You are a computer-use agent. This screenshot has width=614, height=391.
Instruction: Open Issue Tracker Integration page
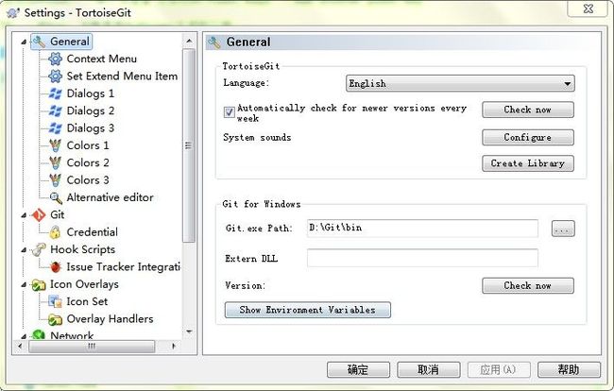124,267
